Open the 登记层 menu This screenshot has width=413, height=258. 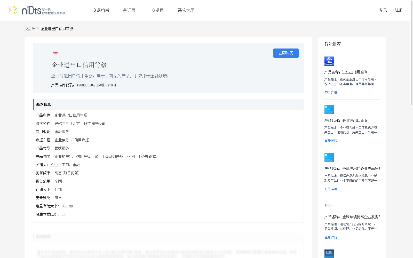[x=129, y=10]
